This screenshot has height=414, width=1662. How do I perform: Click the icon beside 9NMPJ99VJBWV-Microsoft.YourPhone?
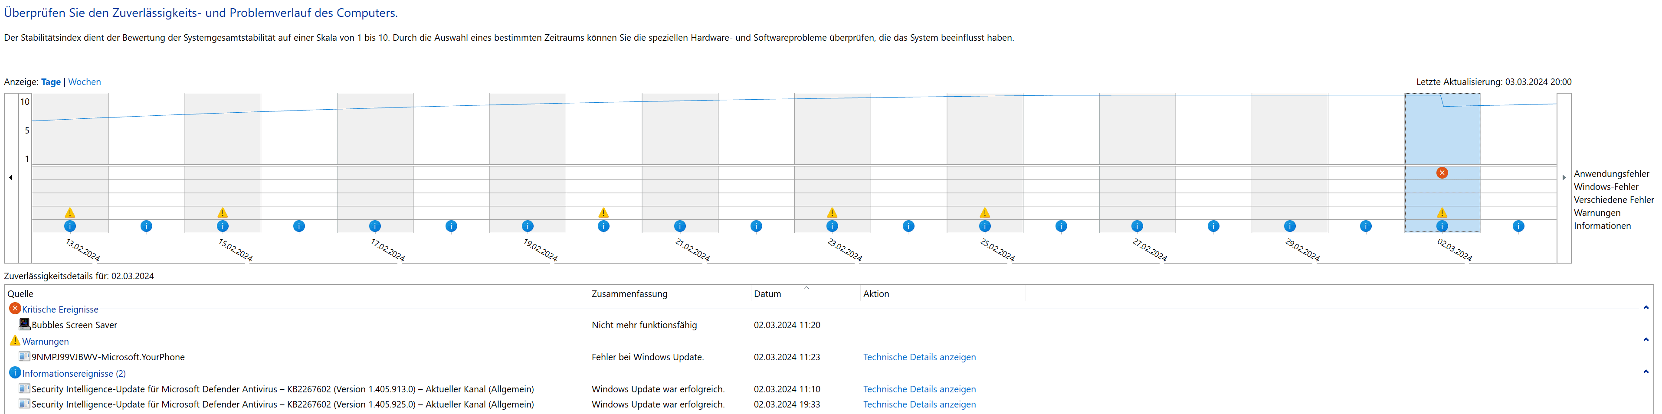pyautogui.click(x=25, y=357)
